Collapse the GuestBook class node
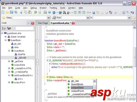Viewport: 137px width, 102px height. [x=5, y=40]
